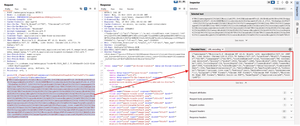The height and width of the screenshot is (126, 300).
Task: Click See less under decoded text
Action: tap(241, 83)
